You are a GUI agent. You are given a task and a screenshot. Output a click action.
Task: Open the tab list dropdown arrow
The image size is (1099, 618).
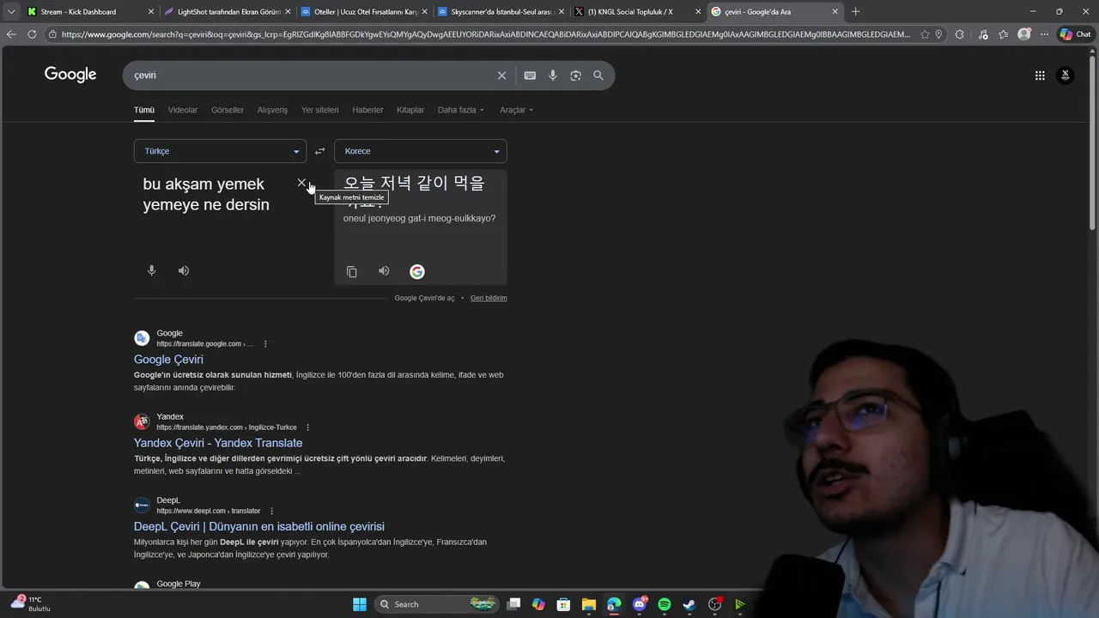point(11,11)
